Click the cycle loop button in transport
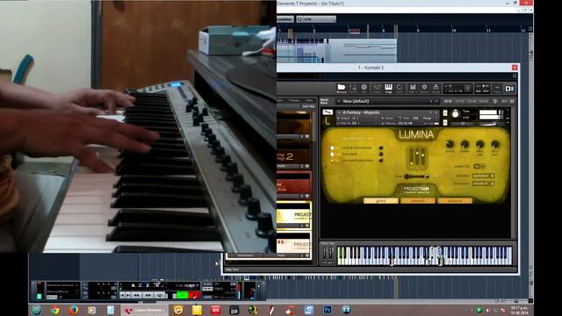Screen dimensions: 562x316 (161, 295)
